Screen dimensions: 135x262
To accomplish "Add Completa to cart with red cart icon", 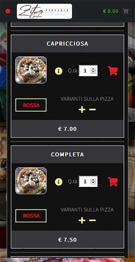I will click(113, 181).
